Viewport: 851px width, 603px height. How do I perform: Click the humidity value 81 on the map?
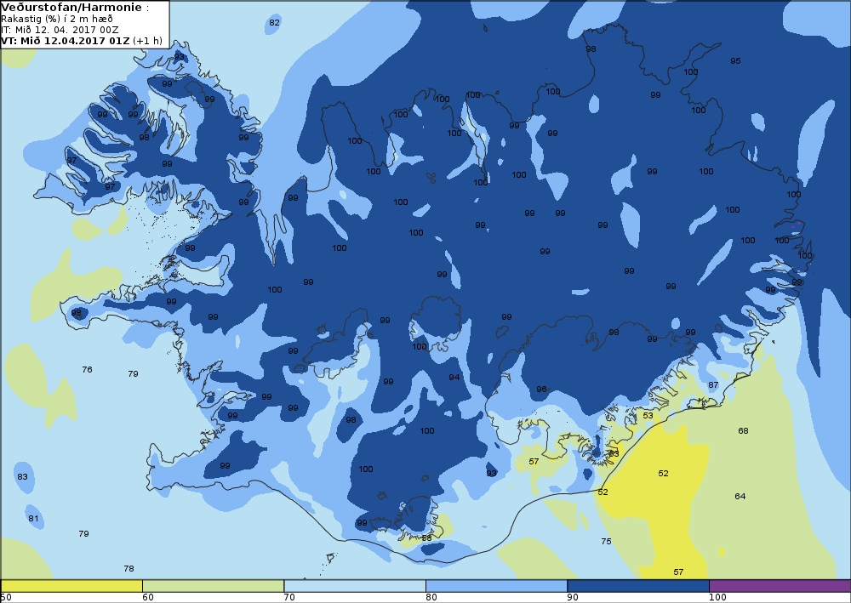point(34,519)
